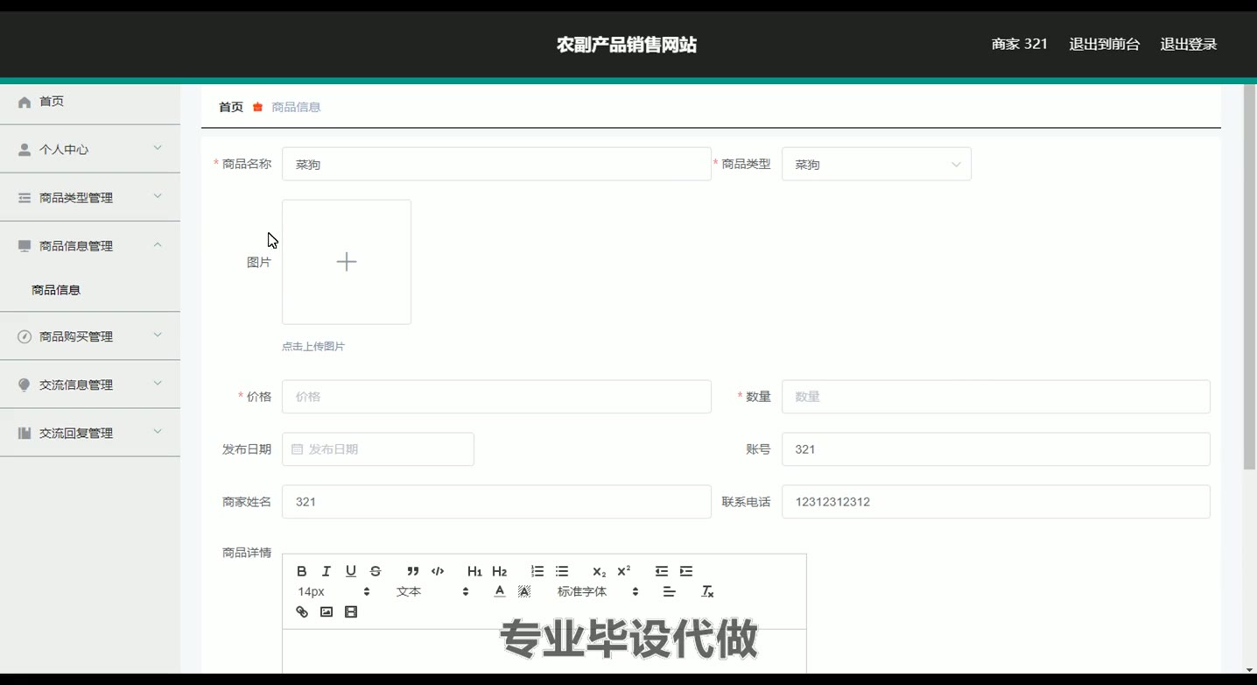This screenshot has height=685, width=1257.
Task: Collapse 商品信息管理 sidebar menu
Action: point(90,245)
